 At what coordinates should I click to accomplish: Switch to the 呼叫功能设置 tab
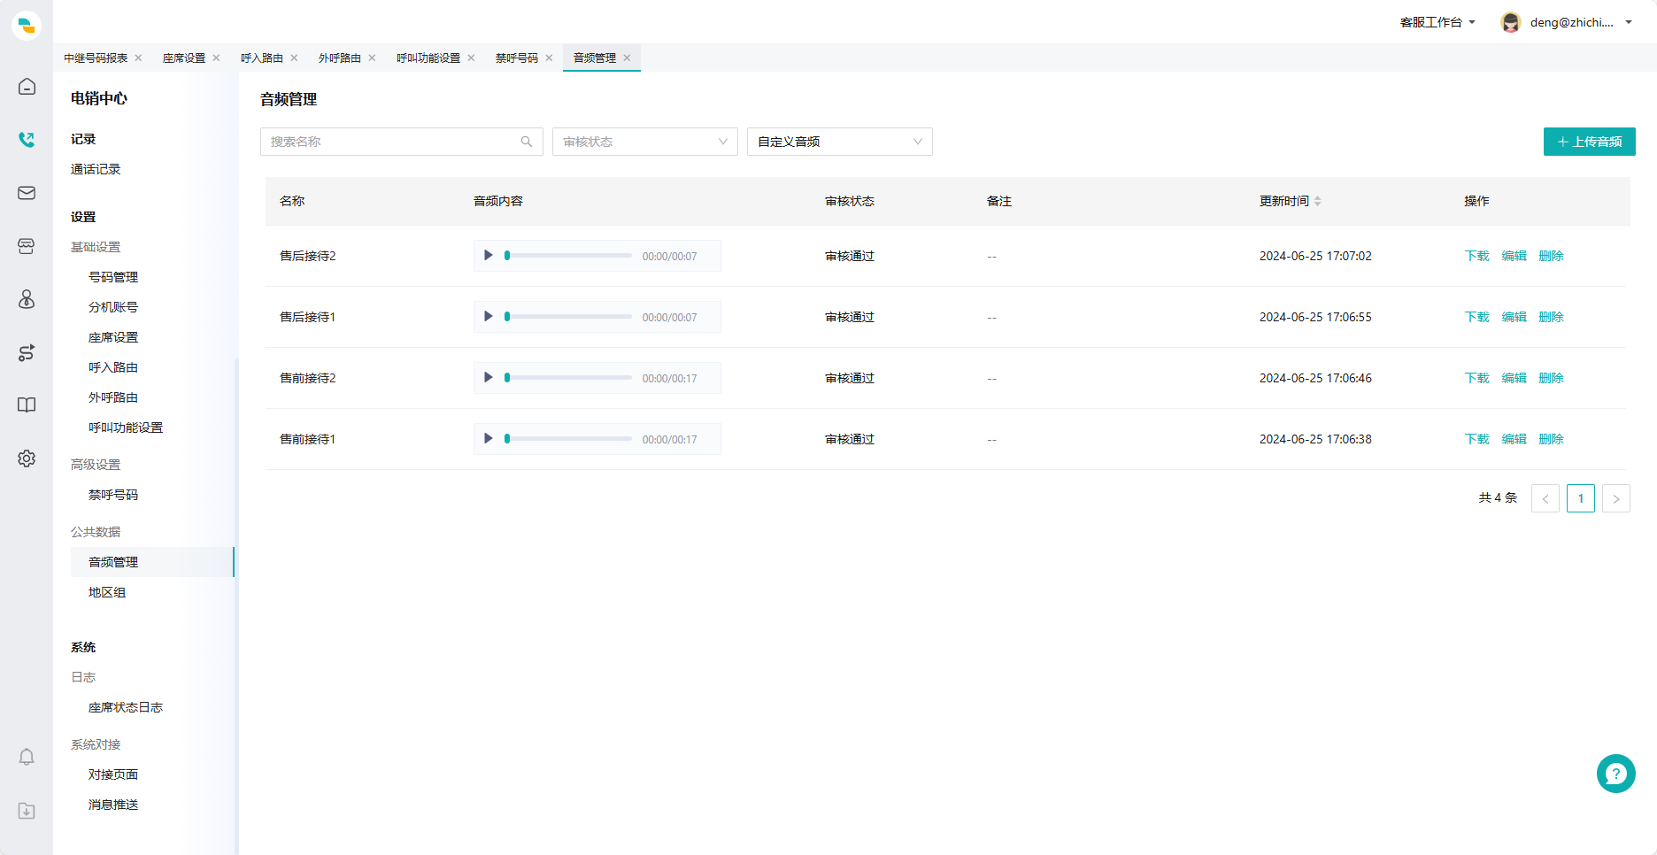click(x=428, y=58)
